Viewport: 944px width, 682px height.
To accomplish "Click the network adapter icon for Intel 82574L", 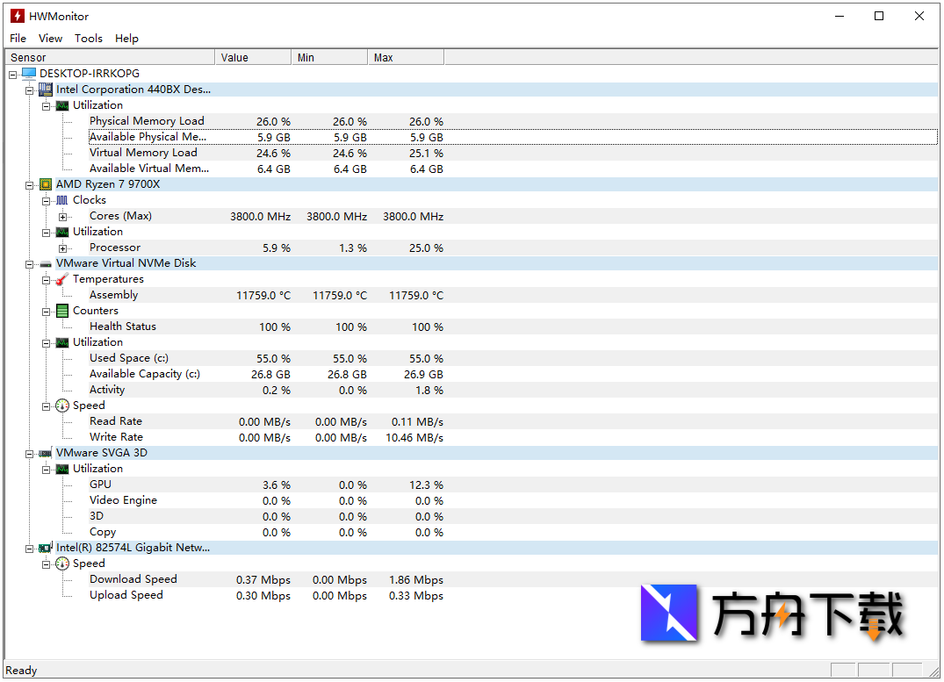I will [x=46, y=548].
